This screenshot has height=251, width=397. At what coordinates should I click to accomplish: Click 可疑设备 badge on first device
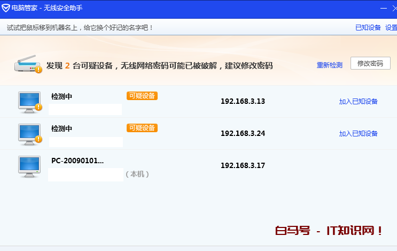[142, 96]
